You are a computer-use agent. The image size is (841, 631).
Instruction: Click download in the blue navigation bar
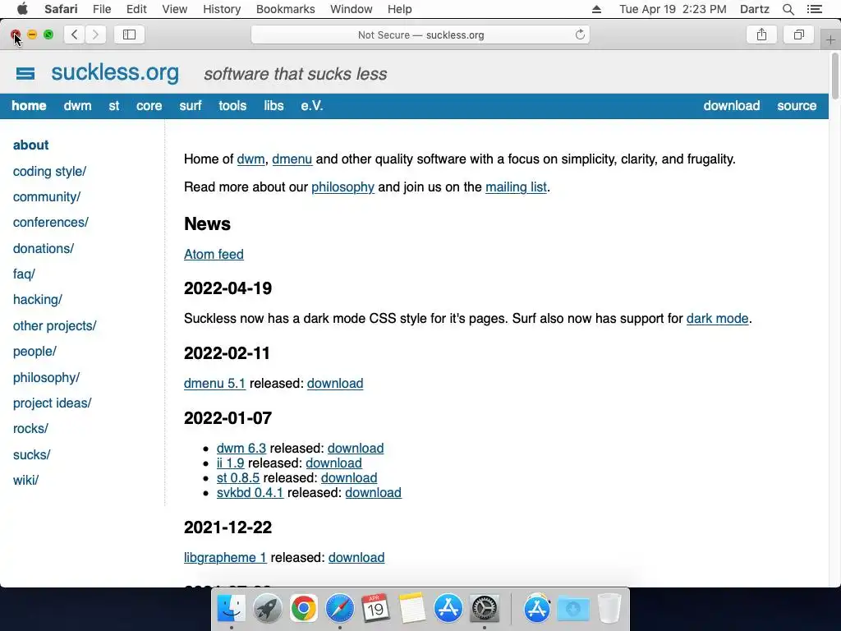coord(732,106)
